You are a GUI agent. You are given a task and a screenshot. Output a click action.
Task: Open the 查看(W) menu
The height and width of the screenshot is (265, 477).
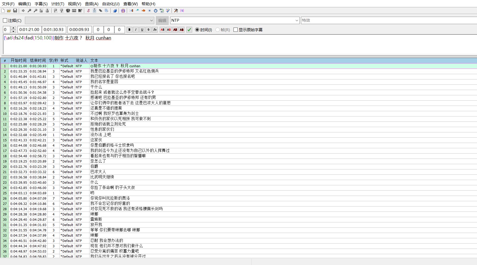130,4
